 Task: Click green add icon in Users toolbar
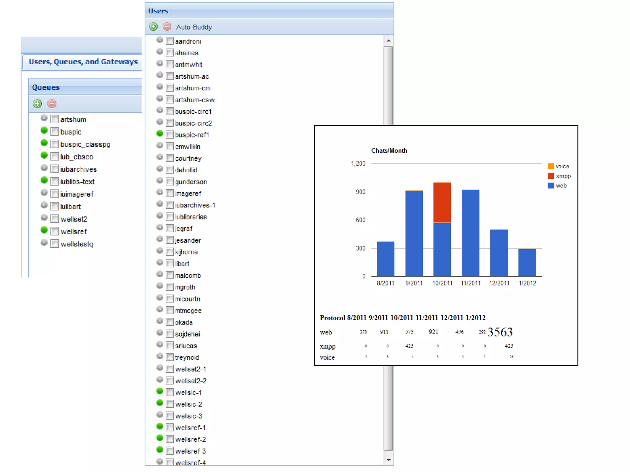[153, 27]
